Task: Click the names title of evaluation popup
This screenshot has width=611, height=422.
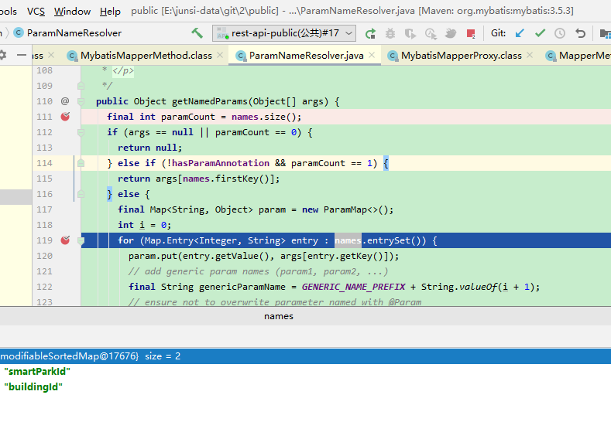Action: click(279, 316)
